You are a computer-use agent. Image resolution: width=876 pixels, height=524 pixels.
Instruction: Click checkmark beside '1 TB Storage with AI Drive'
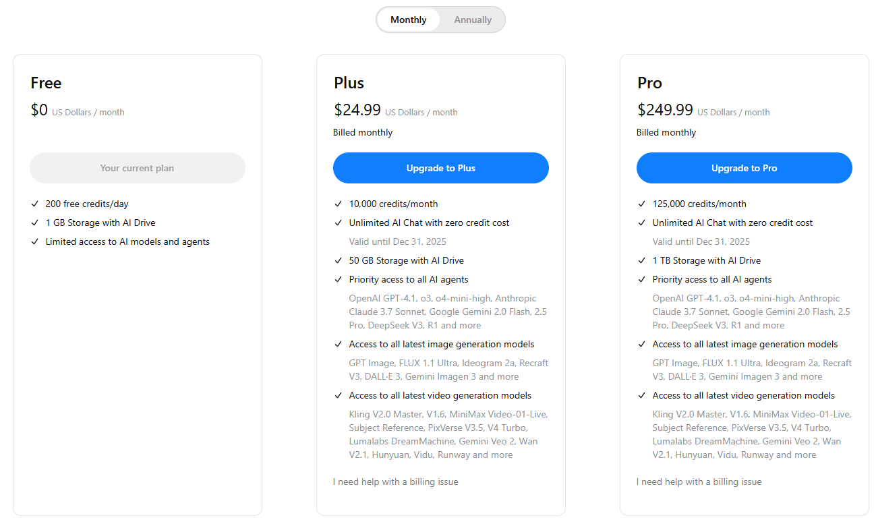pyautogui.click(x=642, y=260)
